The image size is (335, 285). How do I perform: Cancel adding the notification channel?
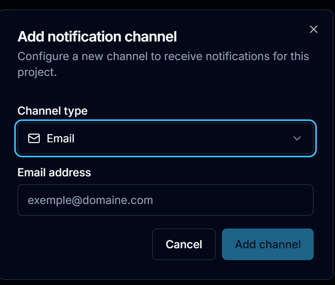[184, 244]
